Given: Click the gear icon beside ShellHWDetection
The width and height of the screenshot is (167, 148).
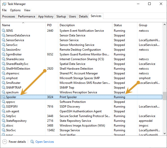Looking at the screenshot, I should tap(4, 68).
